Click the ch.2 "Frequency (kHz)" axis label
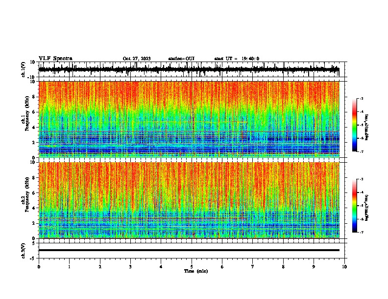 click(27, 194)
